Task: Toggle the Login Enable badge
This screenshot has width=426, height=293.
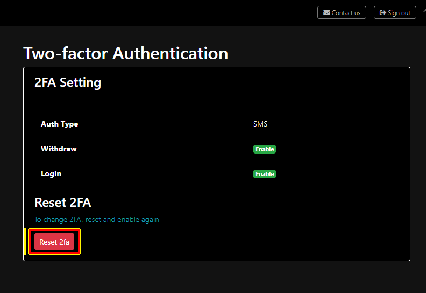Action: point(265,174)
